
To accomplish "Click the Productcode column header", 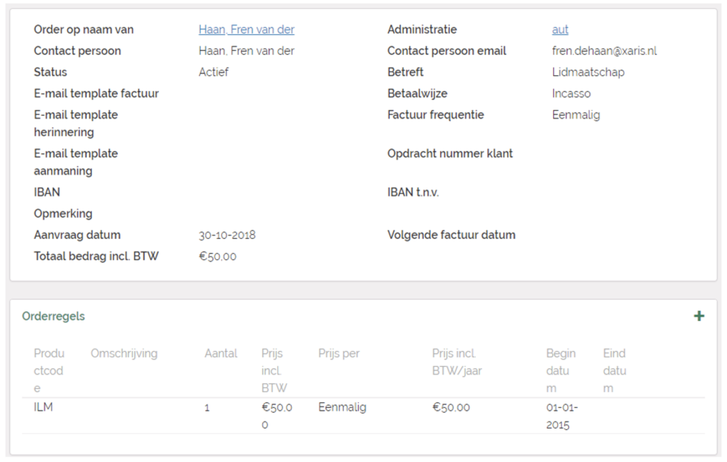I will (49, 370).
